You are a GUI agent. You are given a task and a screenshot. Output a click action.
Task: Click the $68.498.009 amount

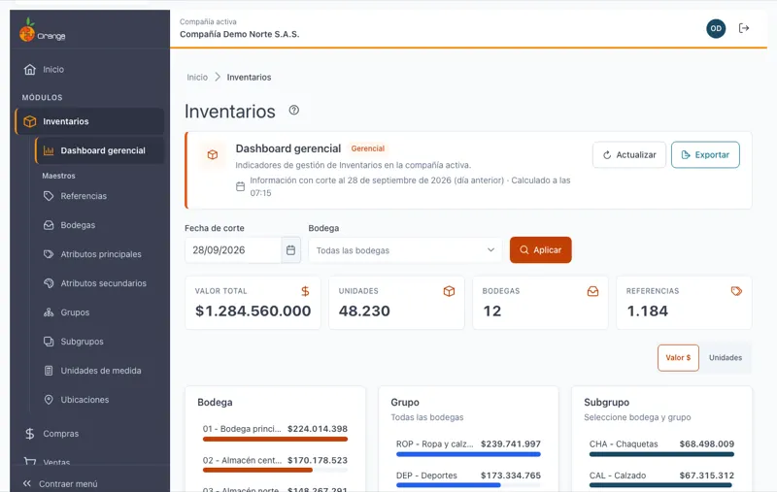[707, 444]
